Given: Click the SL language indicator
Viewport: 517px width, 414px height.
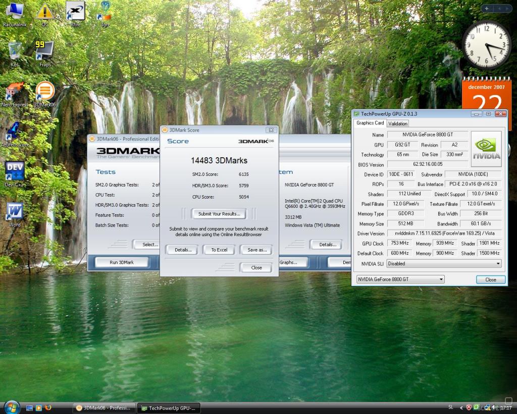Looking at the screenshot, I should [450, 407].
